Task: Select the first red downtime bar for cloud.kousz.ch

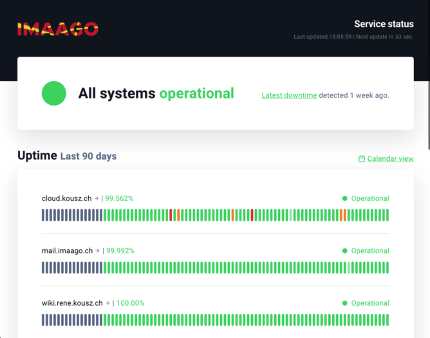Action: tap(171, 215)
